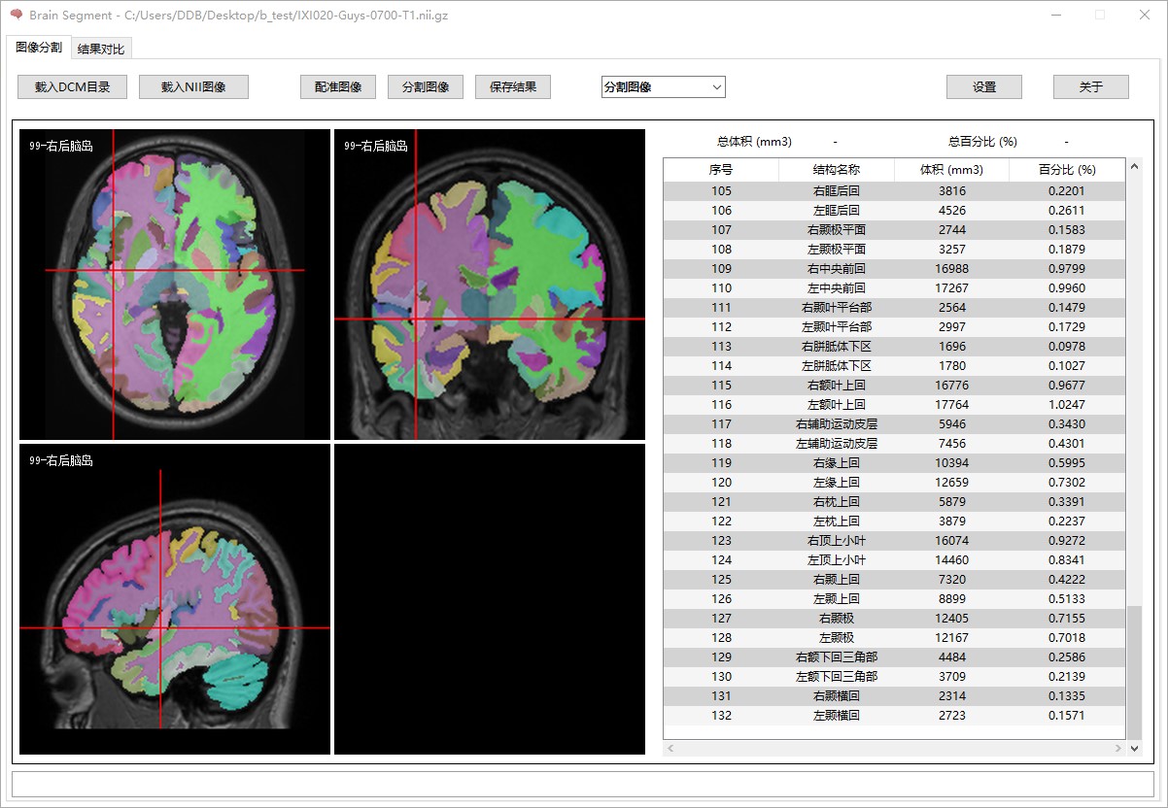Click the horizontal scrollbar right arrow under table
This screenshot has width=1168, height=808.
click(1117, 749)
